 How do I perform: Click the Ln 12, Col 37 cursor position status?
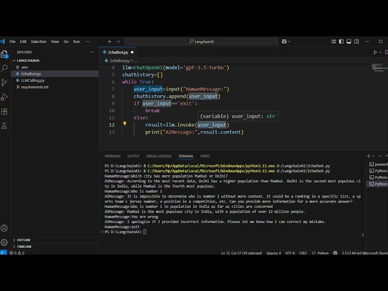tap(241, 253)
